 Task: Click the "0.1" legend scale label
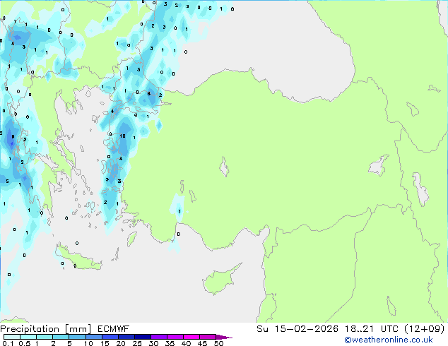tap(8, 343)
